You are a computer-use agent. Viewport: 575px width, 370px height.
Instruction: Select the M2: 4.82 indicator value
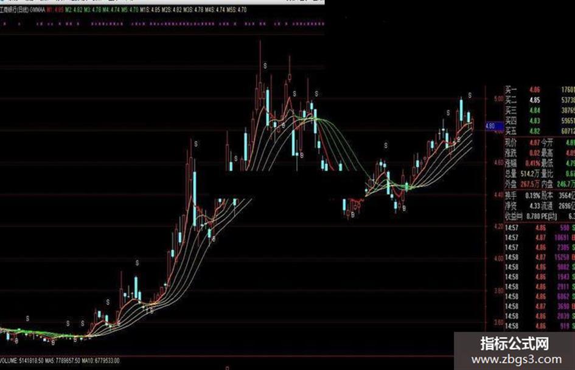(74, 10)
